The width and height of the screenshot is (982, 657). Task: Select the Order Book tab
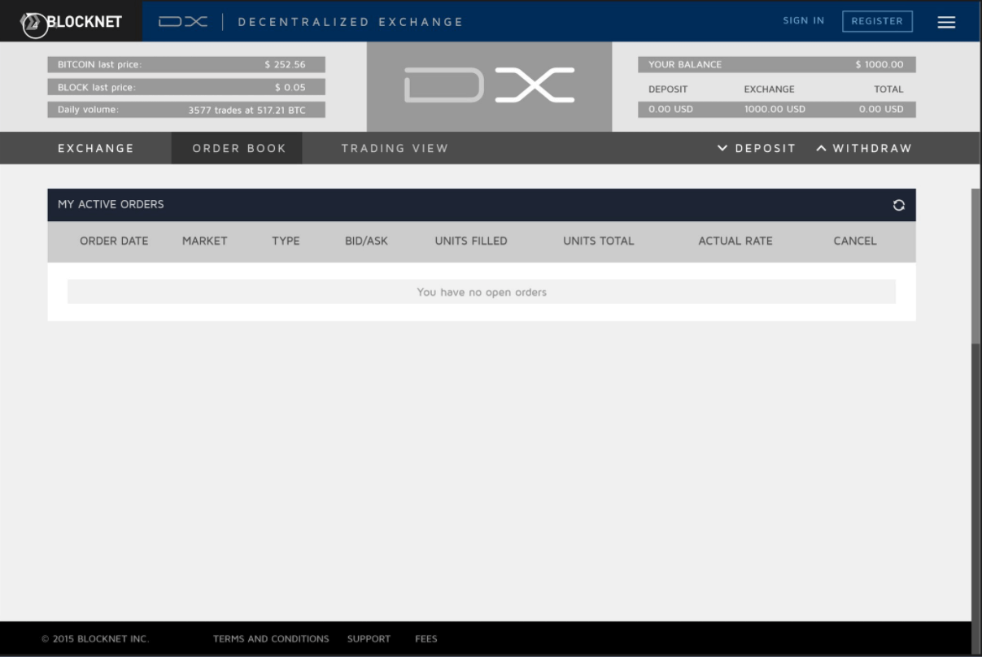238,148
